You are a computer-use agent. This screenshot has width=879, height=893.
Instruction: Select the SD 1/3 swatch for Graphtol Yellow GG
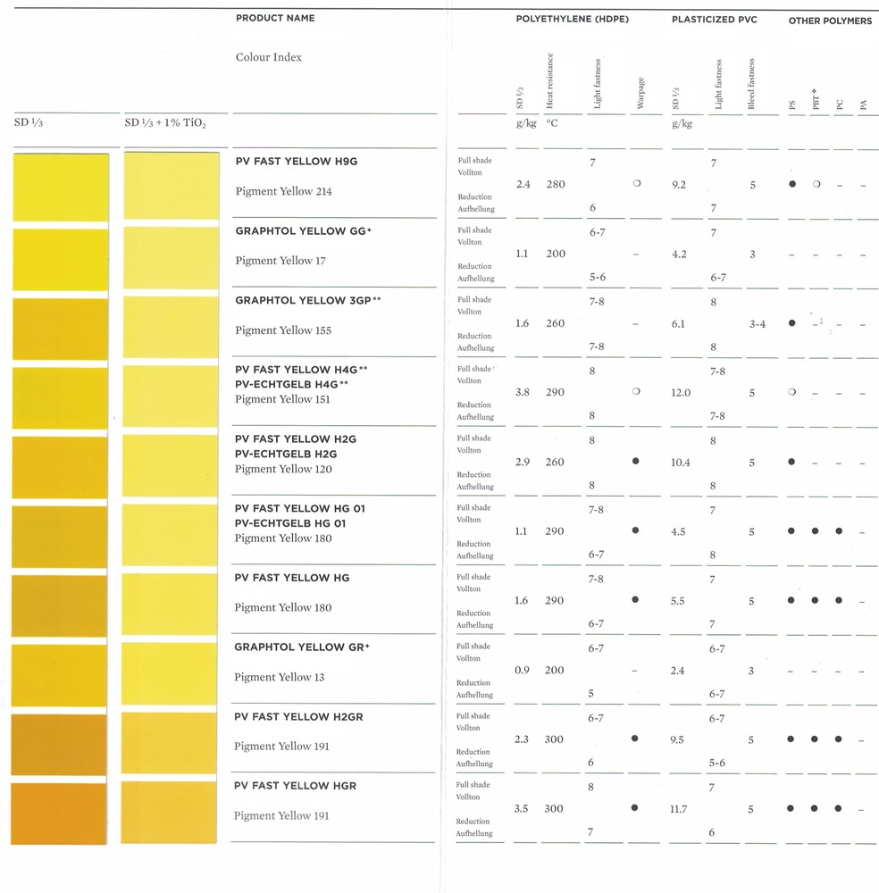click(x=61, y=260)
